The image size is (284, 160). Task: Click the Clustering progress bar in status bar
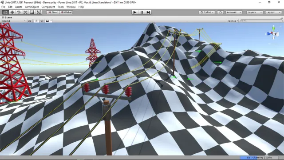[259, 158]
